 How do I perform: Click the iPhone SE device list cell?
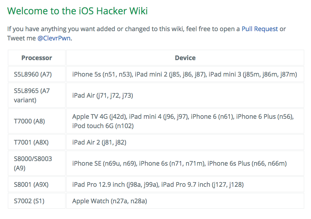(179, 164)
